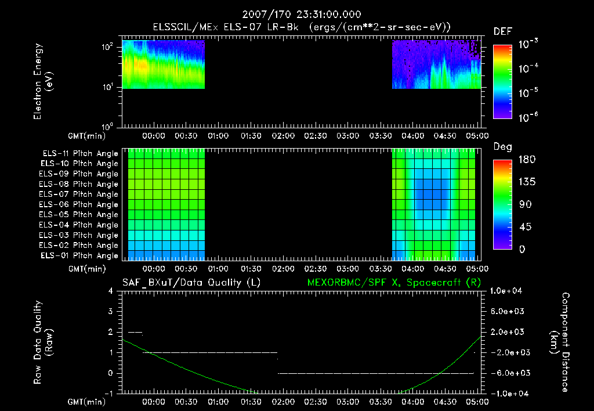Click the Deg pitch angle color bar
594x411 pixels.
pos(502,205)
